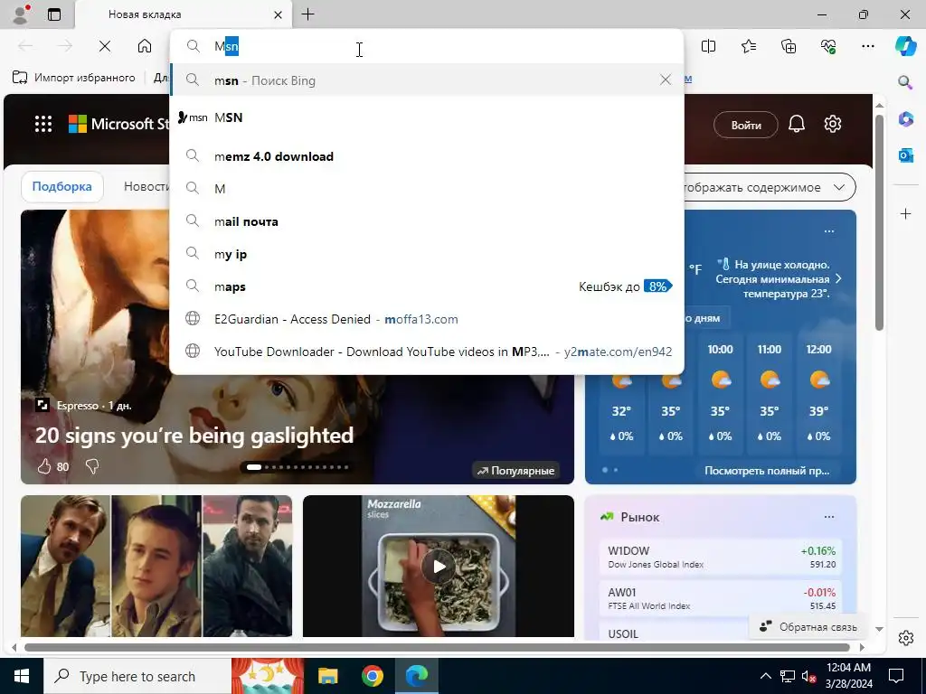The width and height of the screenshot is (926, 694).
Task: Open MSN notifications bell
Action: [x=797, y=124]
